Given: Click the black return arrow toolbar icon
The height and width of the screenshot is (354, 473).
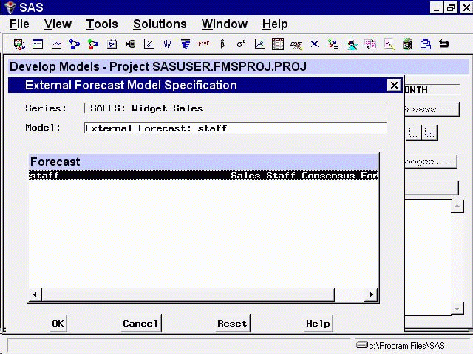Looking at the screenshot, I should pos(444,44).
